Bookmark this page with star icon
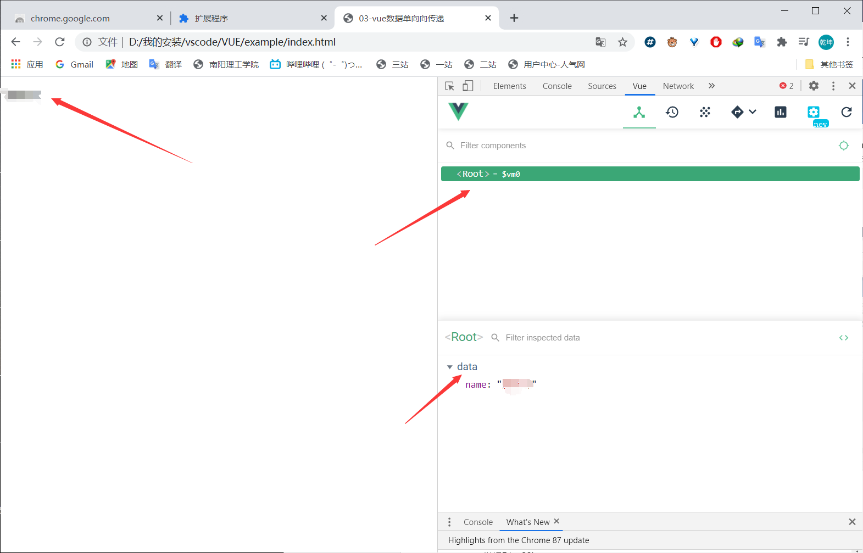 [x=622, y=42]
